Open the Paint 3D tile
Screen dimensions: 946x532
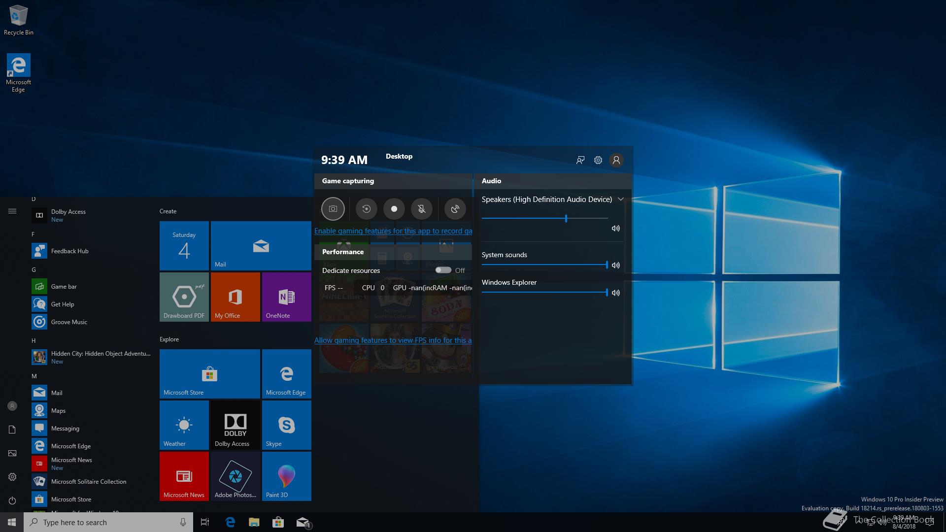(287, 476)
